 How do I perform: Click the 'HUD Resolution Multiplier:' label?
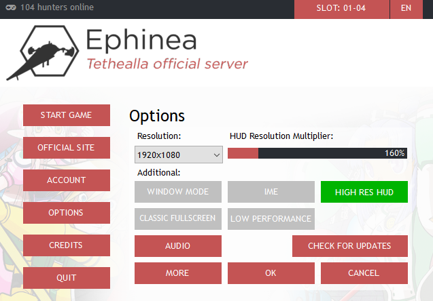pos(281,136)
